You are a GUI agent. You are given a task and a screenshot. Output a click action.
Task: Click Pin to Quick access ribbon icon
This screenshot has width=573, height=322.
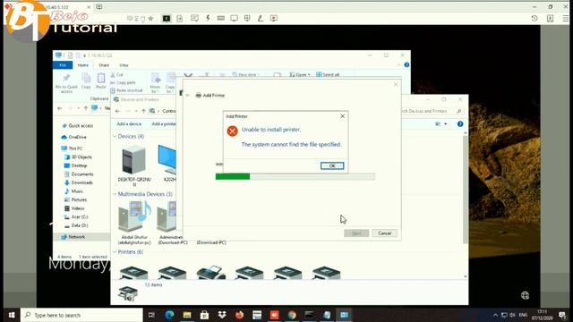(66, 83)
